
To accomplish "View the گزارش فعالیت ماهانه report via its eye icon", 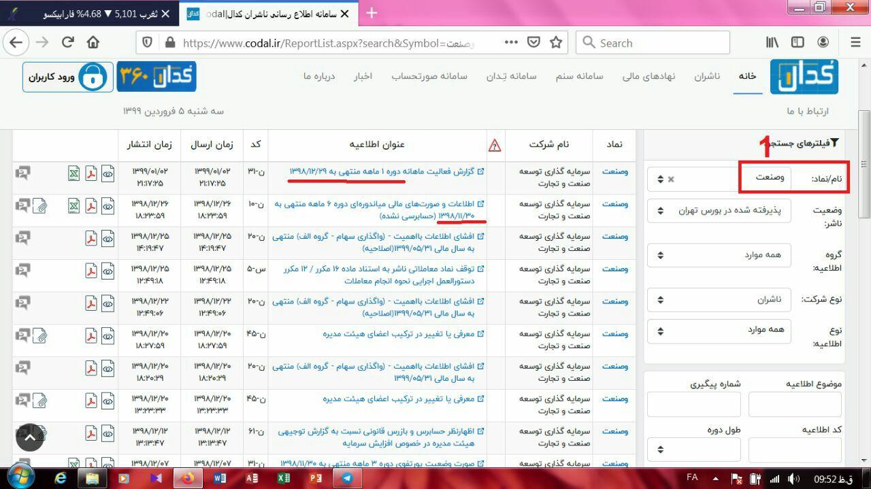I will coord(108,173).
